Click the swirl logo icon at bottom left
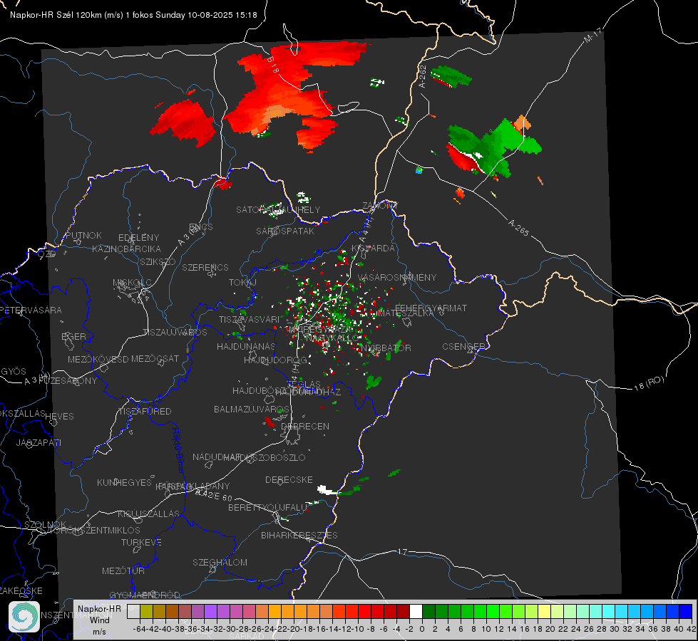The height and width of the screenshot is (641, 698). (24, 617)
